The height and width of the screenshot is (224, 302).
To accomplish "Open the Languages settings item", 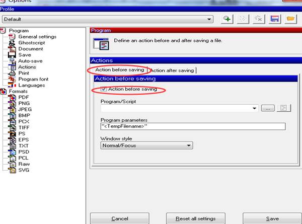I will coord(31,85).
